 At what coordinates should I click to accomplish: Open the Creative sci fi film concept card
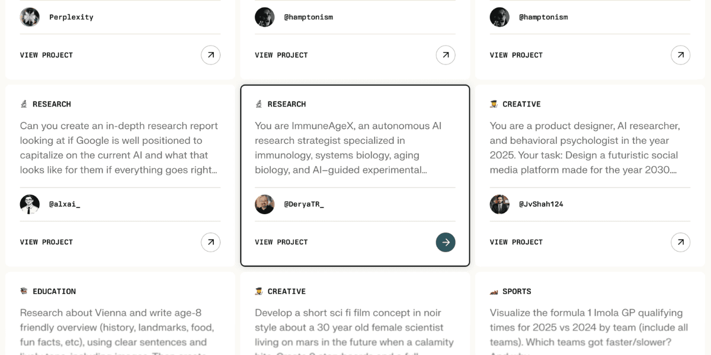coord(355,314)
